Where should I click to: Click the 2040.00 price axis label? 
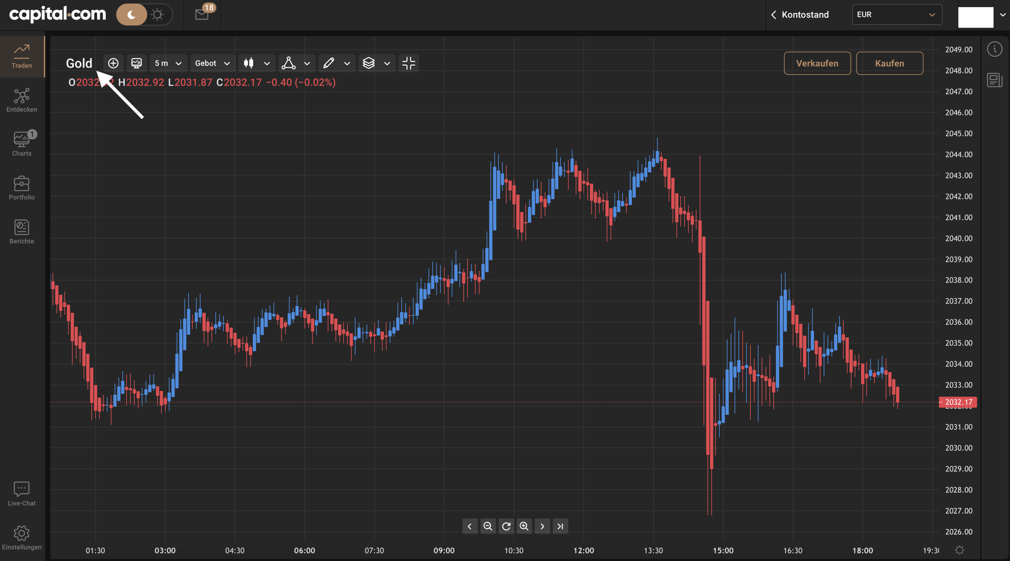pos(958,238)
